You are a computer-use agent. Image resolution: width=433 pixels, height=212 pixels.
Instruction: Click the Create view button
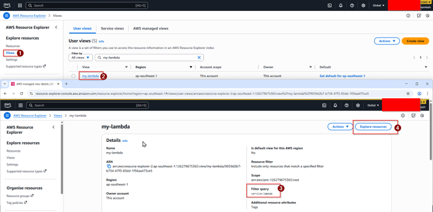[x=415, y=41]
